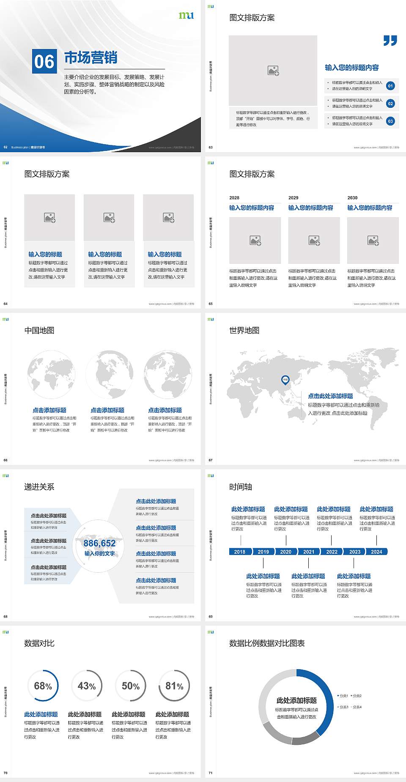Click the 点击此处添加标题 heading on the world map slide
406x782 pixels.
click(330, 396)
